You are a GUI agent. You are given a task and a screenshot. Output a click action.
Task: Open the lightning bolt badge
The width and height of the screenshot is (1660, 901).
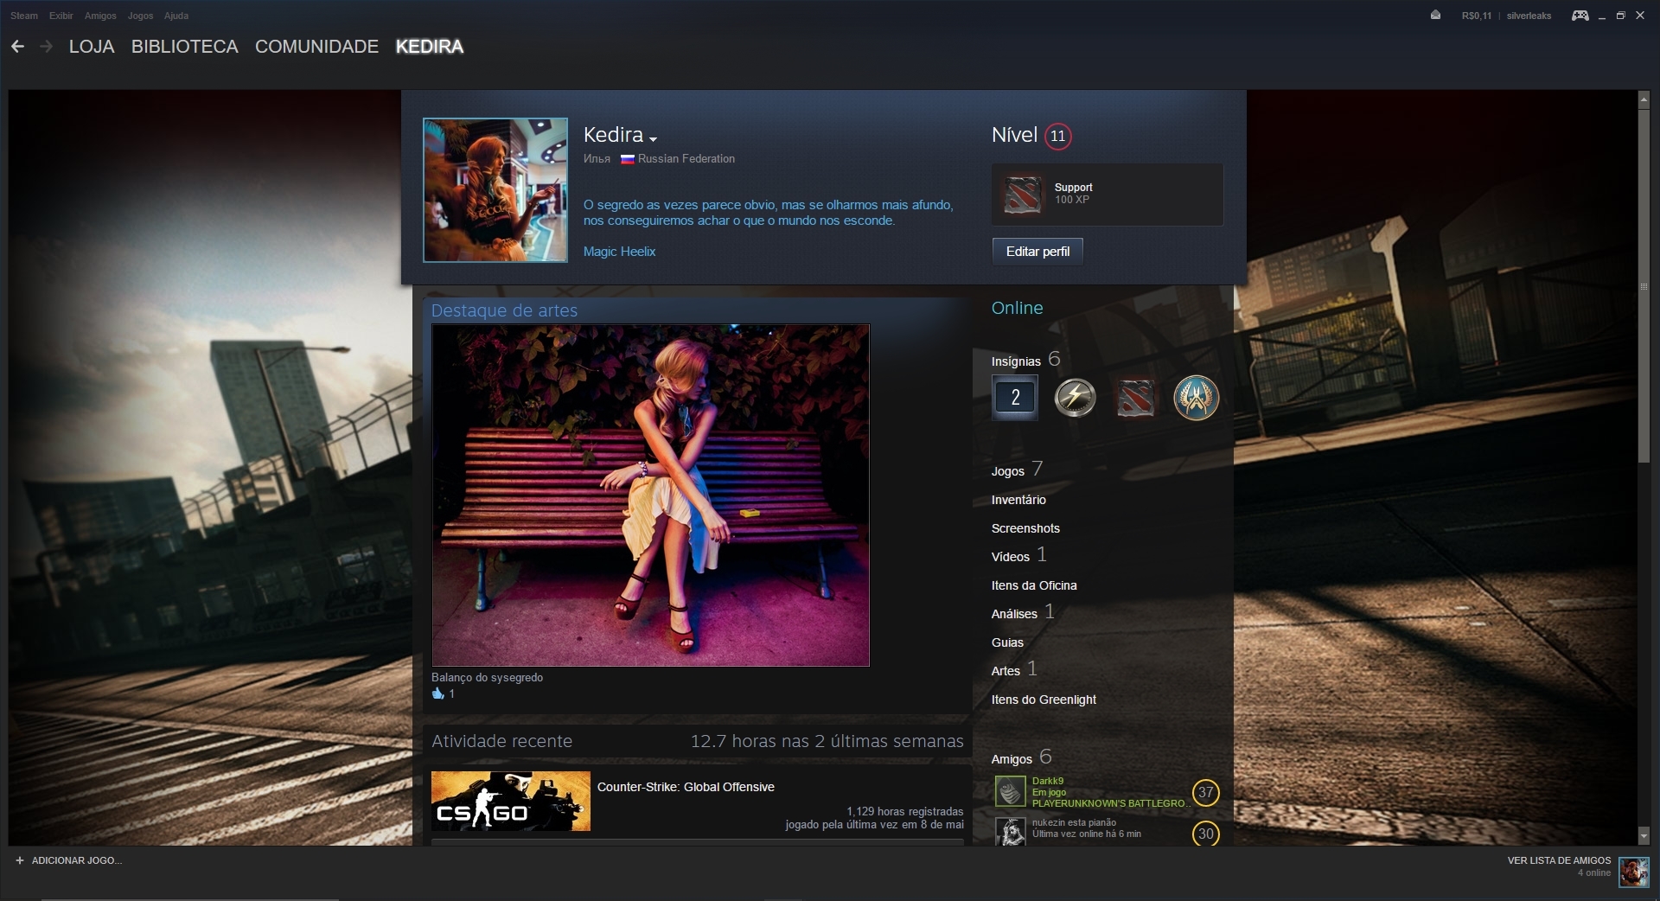pos(1075,398)
